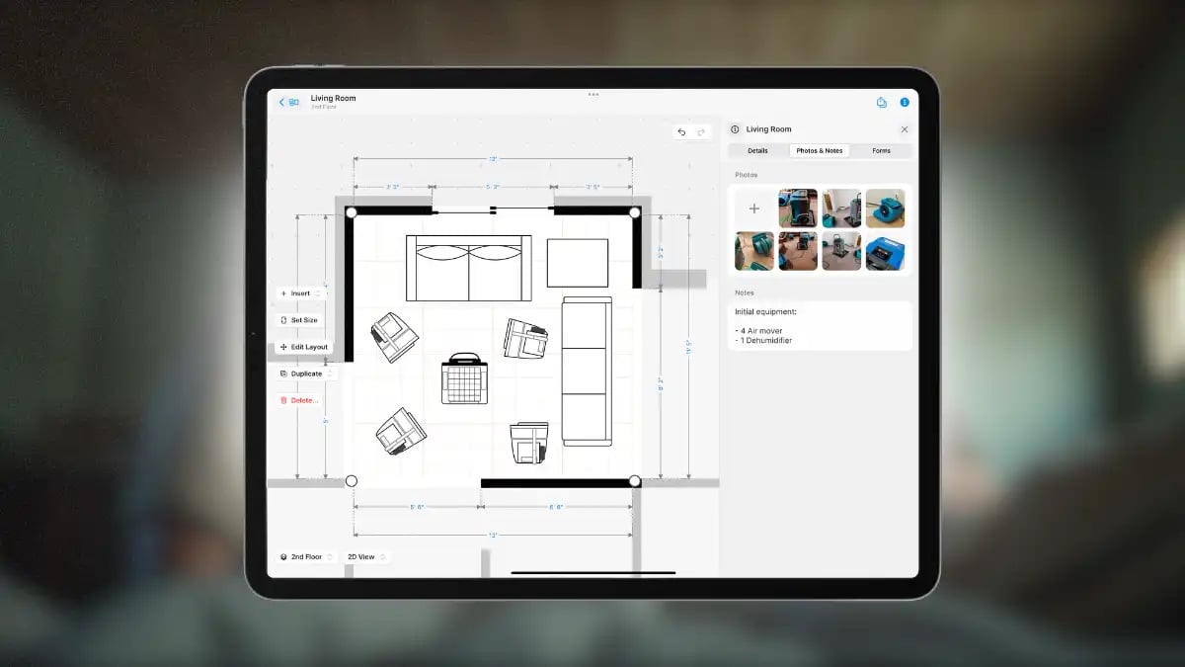Tap the back arrow next to Living Room
1185x667 pixels.
click(x=281, y=102)
